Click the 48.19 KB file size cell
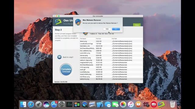 click(99, 70)
